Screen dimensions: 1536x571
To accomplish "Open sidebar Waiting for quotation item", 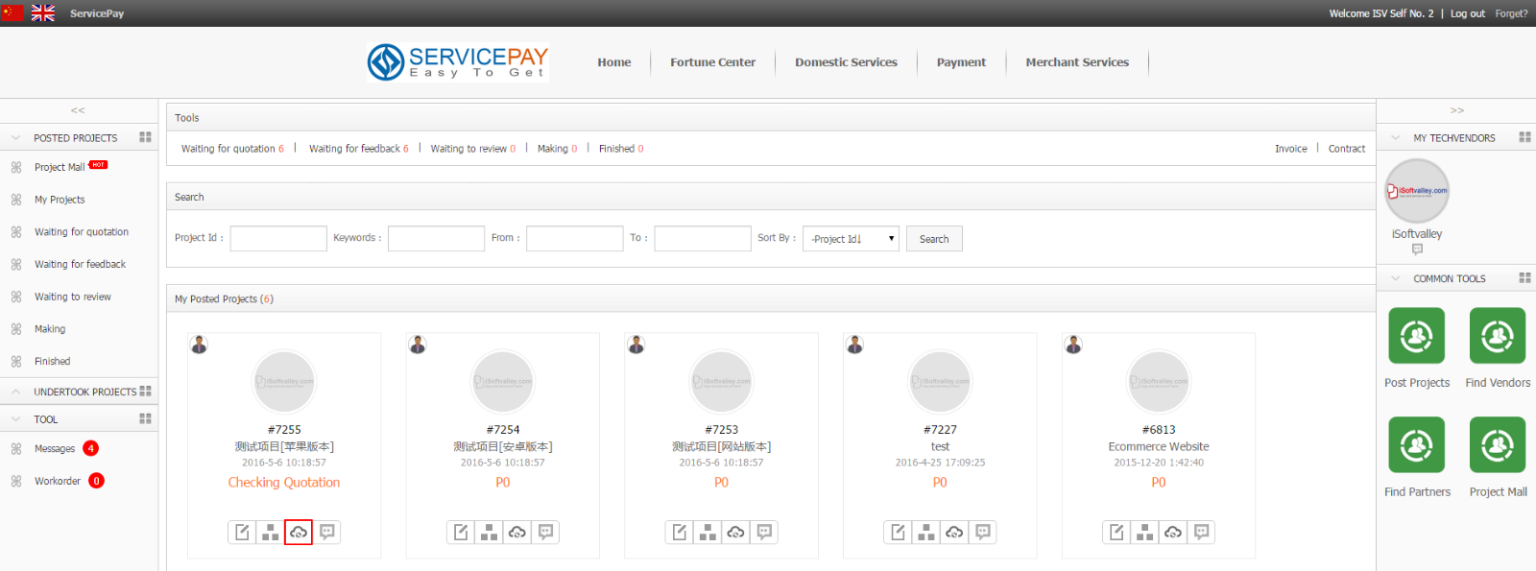I will [82, 232].
